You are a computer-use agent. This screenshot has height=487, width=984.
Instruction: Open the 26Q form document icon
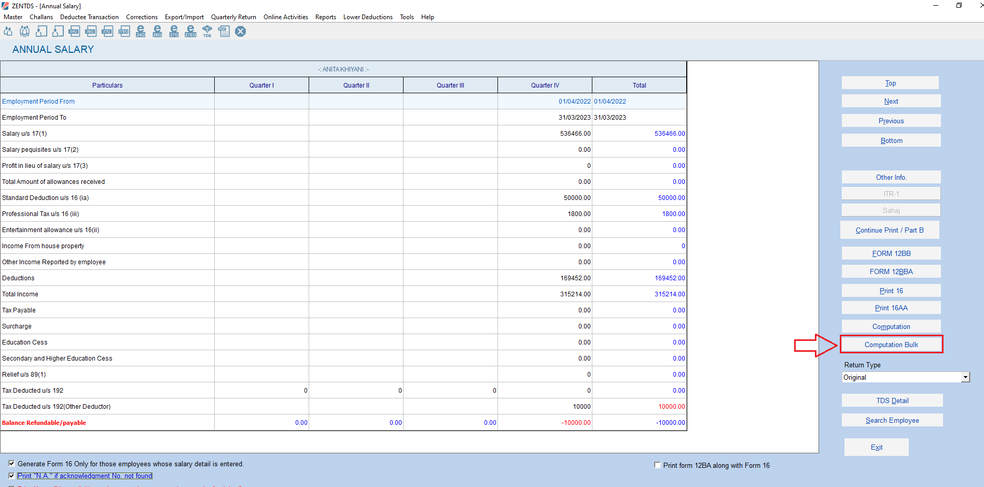click(x=91, y=32)
